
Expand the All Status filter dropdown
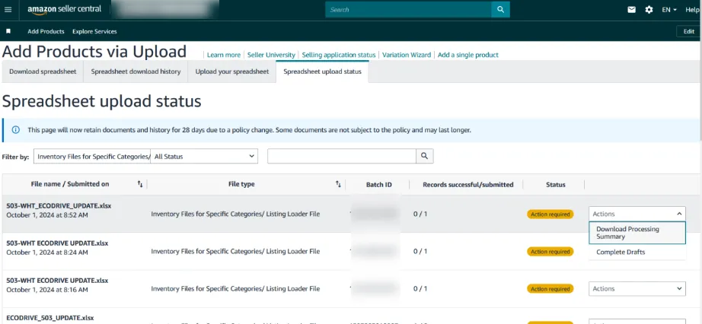[x=204, y=156]
